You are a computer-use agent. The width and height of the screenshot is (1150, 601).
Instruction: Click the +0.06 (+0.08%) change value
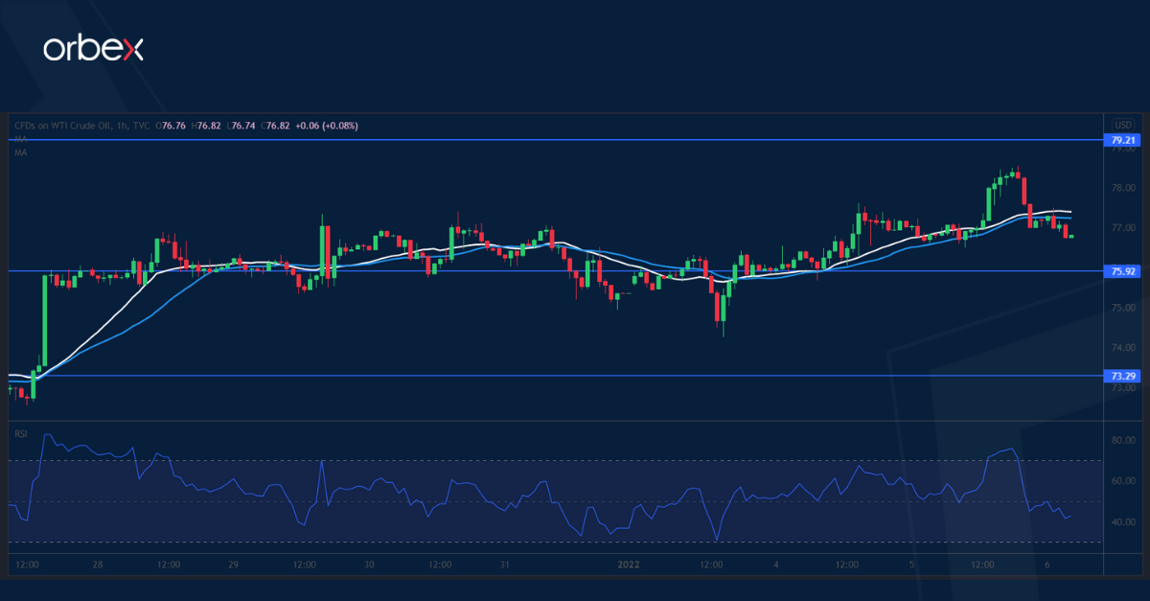(x=326, y=125)
